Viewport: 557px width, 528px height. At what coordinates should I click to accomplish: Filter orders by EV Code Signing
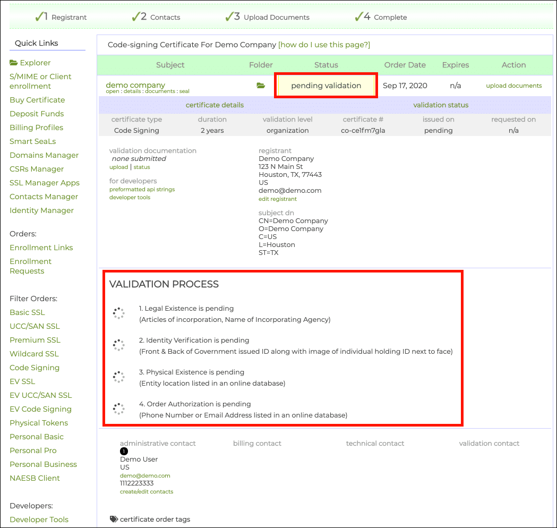[x=40, y=409]
